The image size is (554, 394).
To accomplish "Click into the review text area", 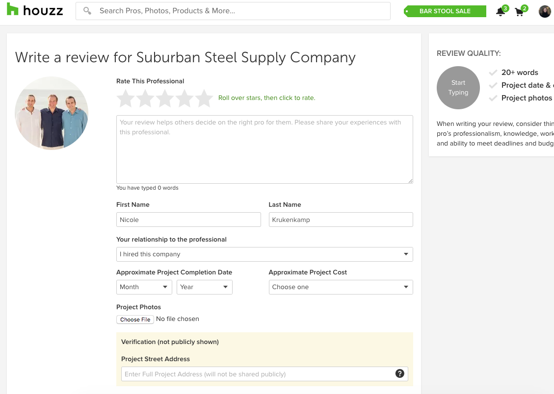I will click(x=264, y=149).
